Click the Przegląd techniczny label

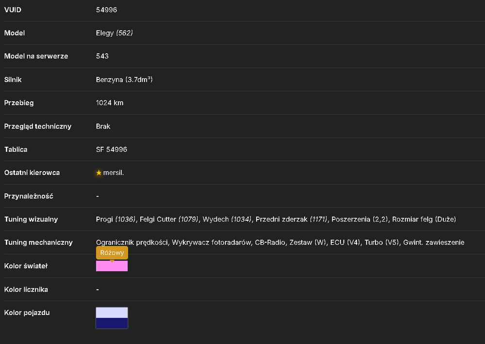(38, 126)
